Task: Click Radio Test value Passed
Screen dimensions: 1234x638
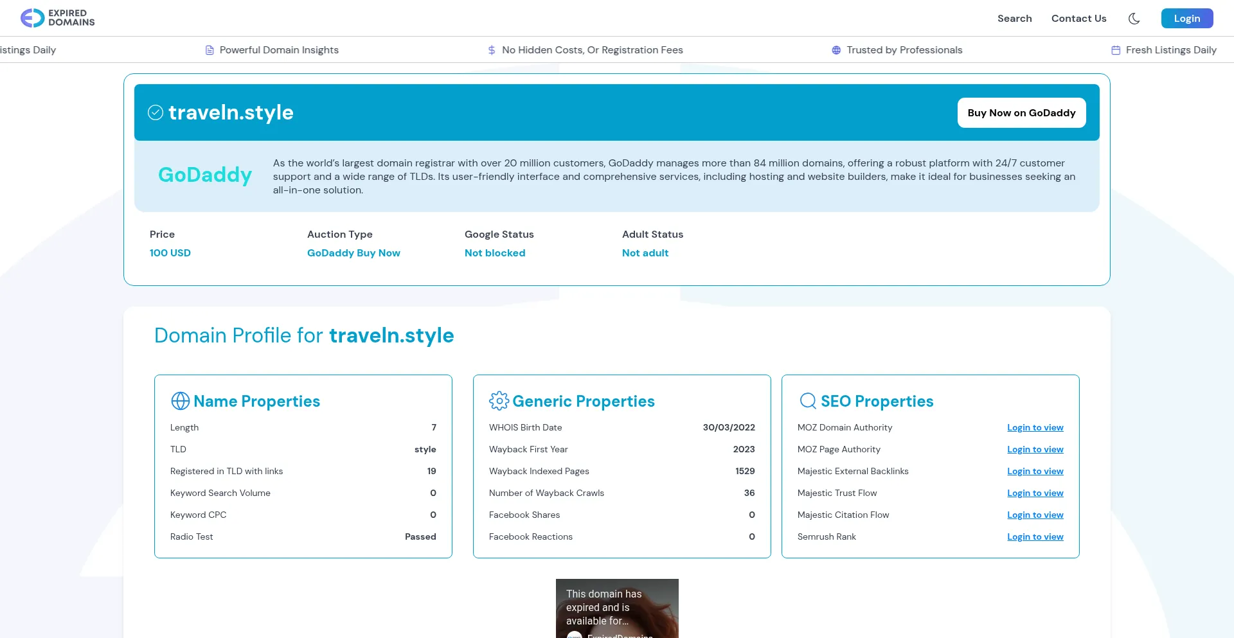Action: pyautogui.click(x=420, y=536)
